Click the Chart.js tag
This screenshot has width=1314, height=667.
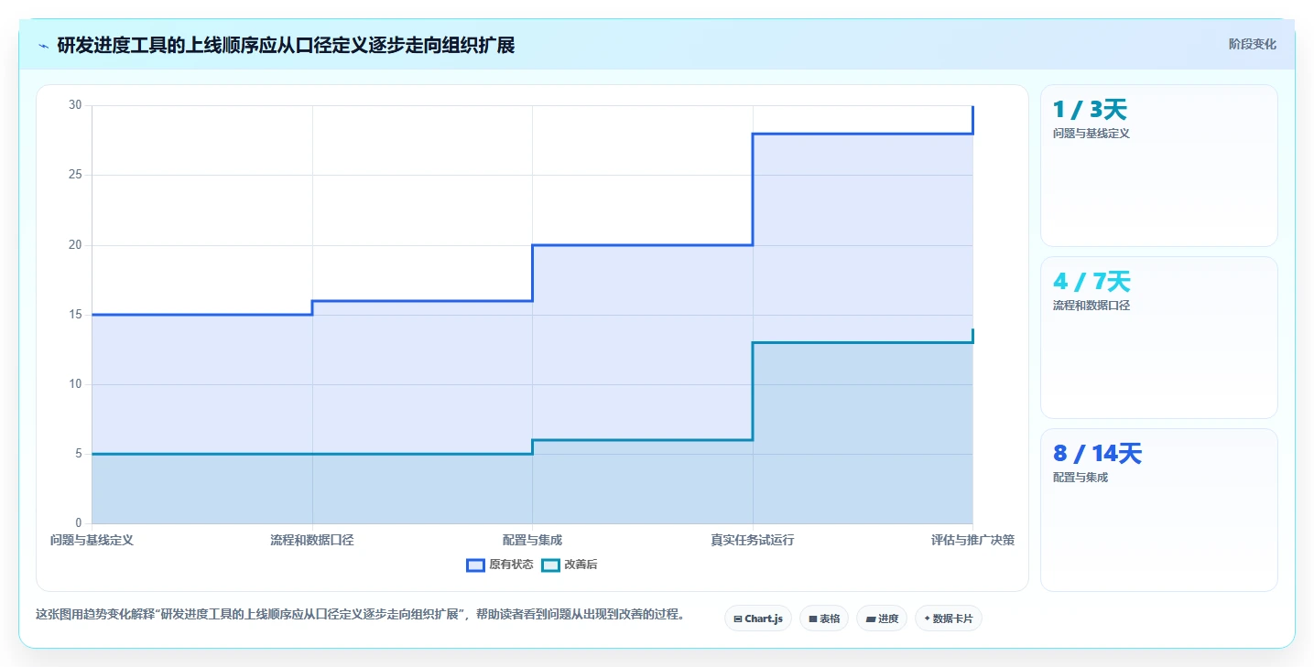coord(758,619)
